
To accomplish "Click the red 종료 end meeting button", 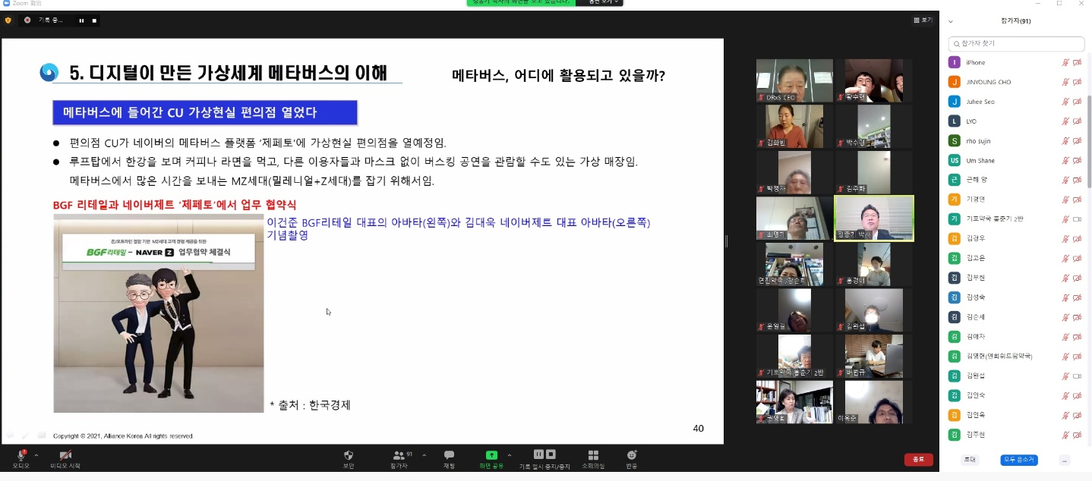I will 918,460.
